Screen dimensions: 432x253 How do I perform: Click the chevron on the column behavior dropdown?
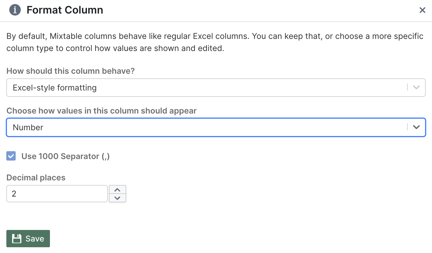coord(416,88)
